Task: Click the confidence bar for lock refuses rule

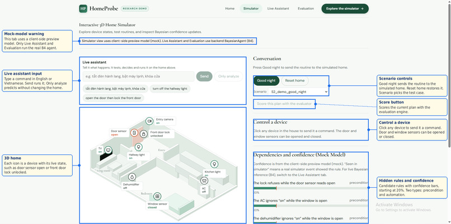Action: point(311,188)
